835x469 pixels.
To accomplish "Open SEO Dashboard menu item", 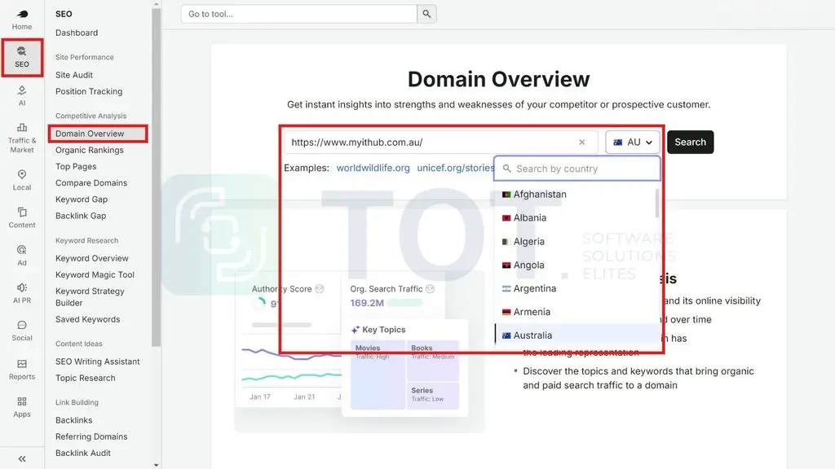I will (x=77, y=33).
